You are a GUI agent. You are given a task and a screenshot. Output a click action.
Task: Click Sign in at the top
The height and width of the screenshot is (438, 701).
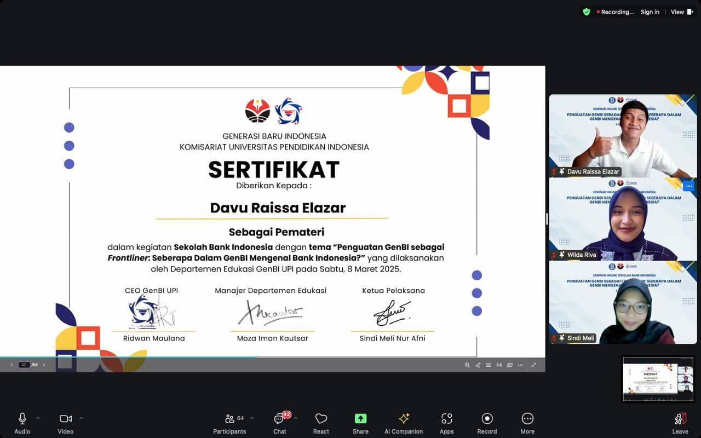pos(650,12)
